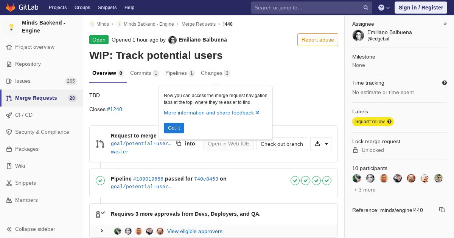Copy source branch name icon
This screenshot has height=238, width=454.
179,144
